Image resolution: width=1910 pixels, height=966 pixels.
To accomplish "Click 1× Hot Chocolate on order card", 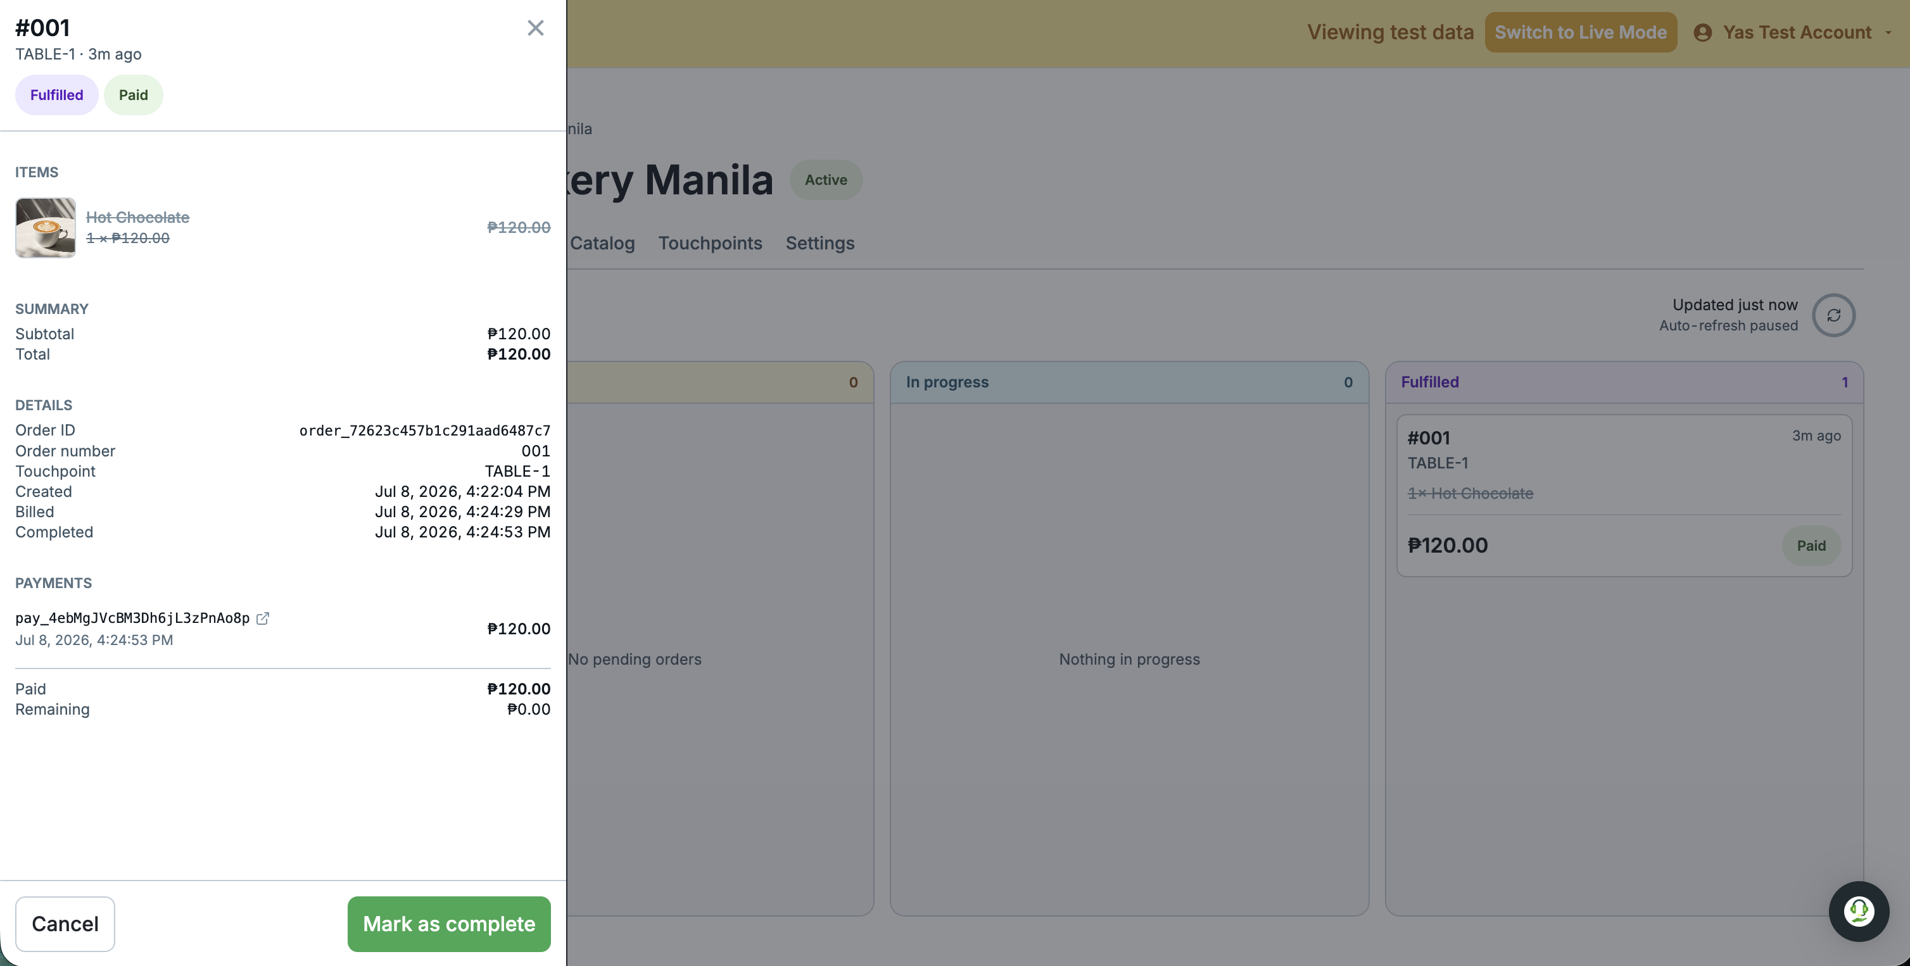I will point(1470,494).
